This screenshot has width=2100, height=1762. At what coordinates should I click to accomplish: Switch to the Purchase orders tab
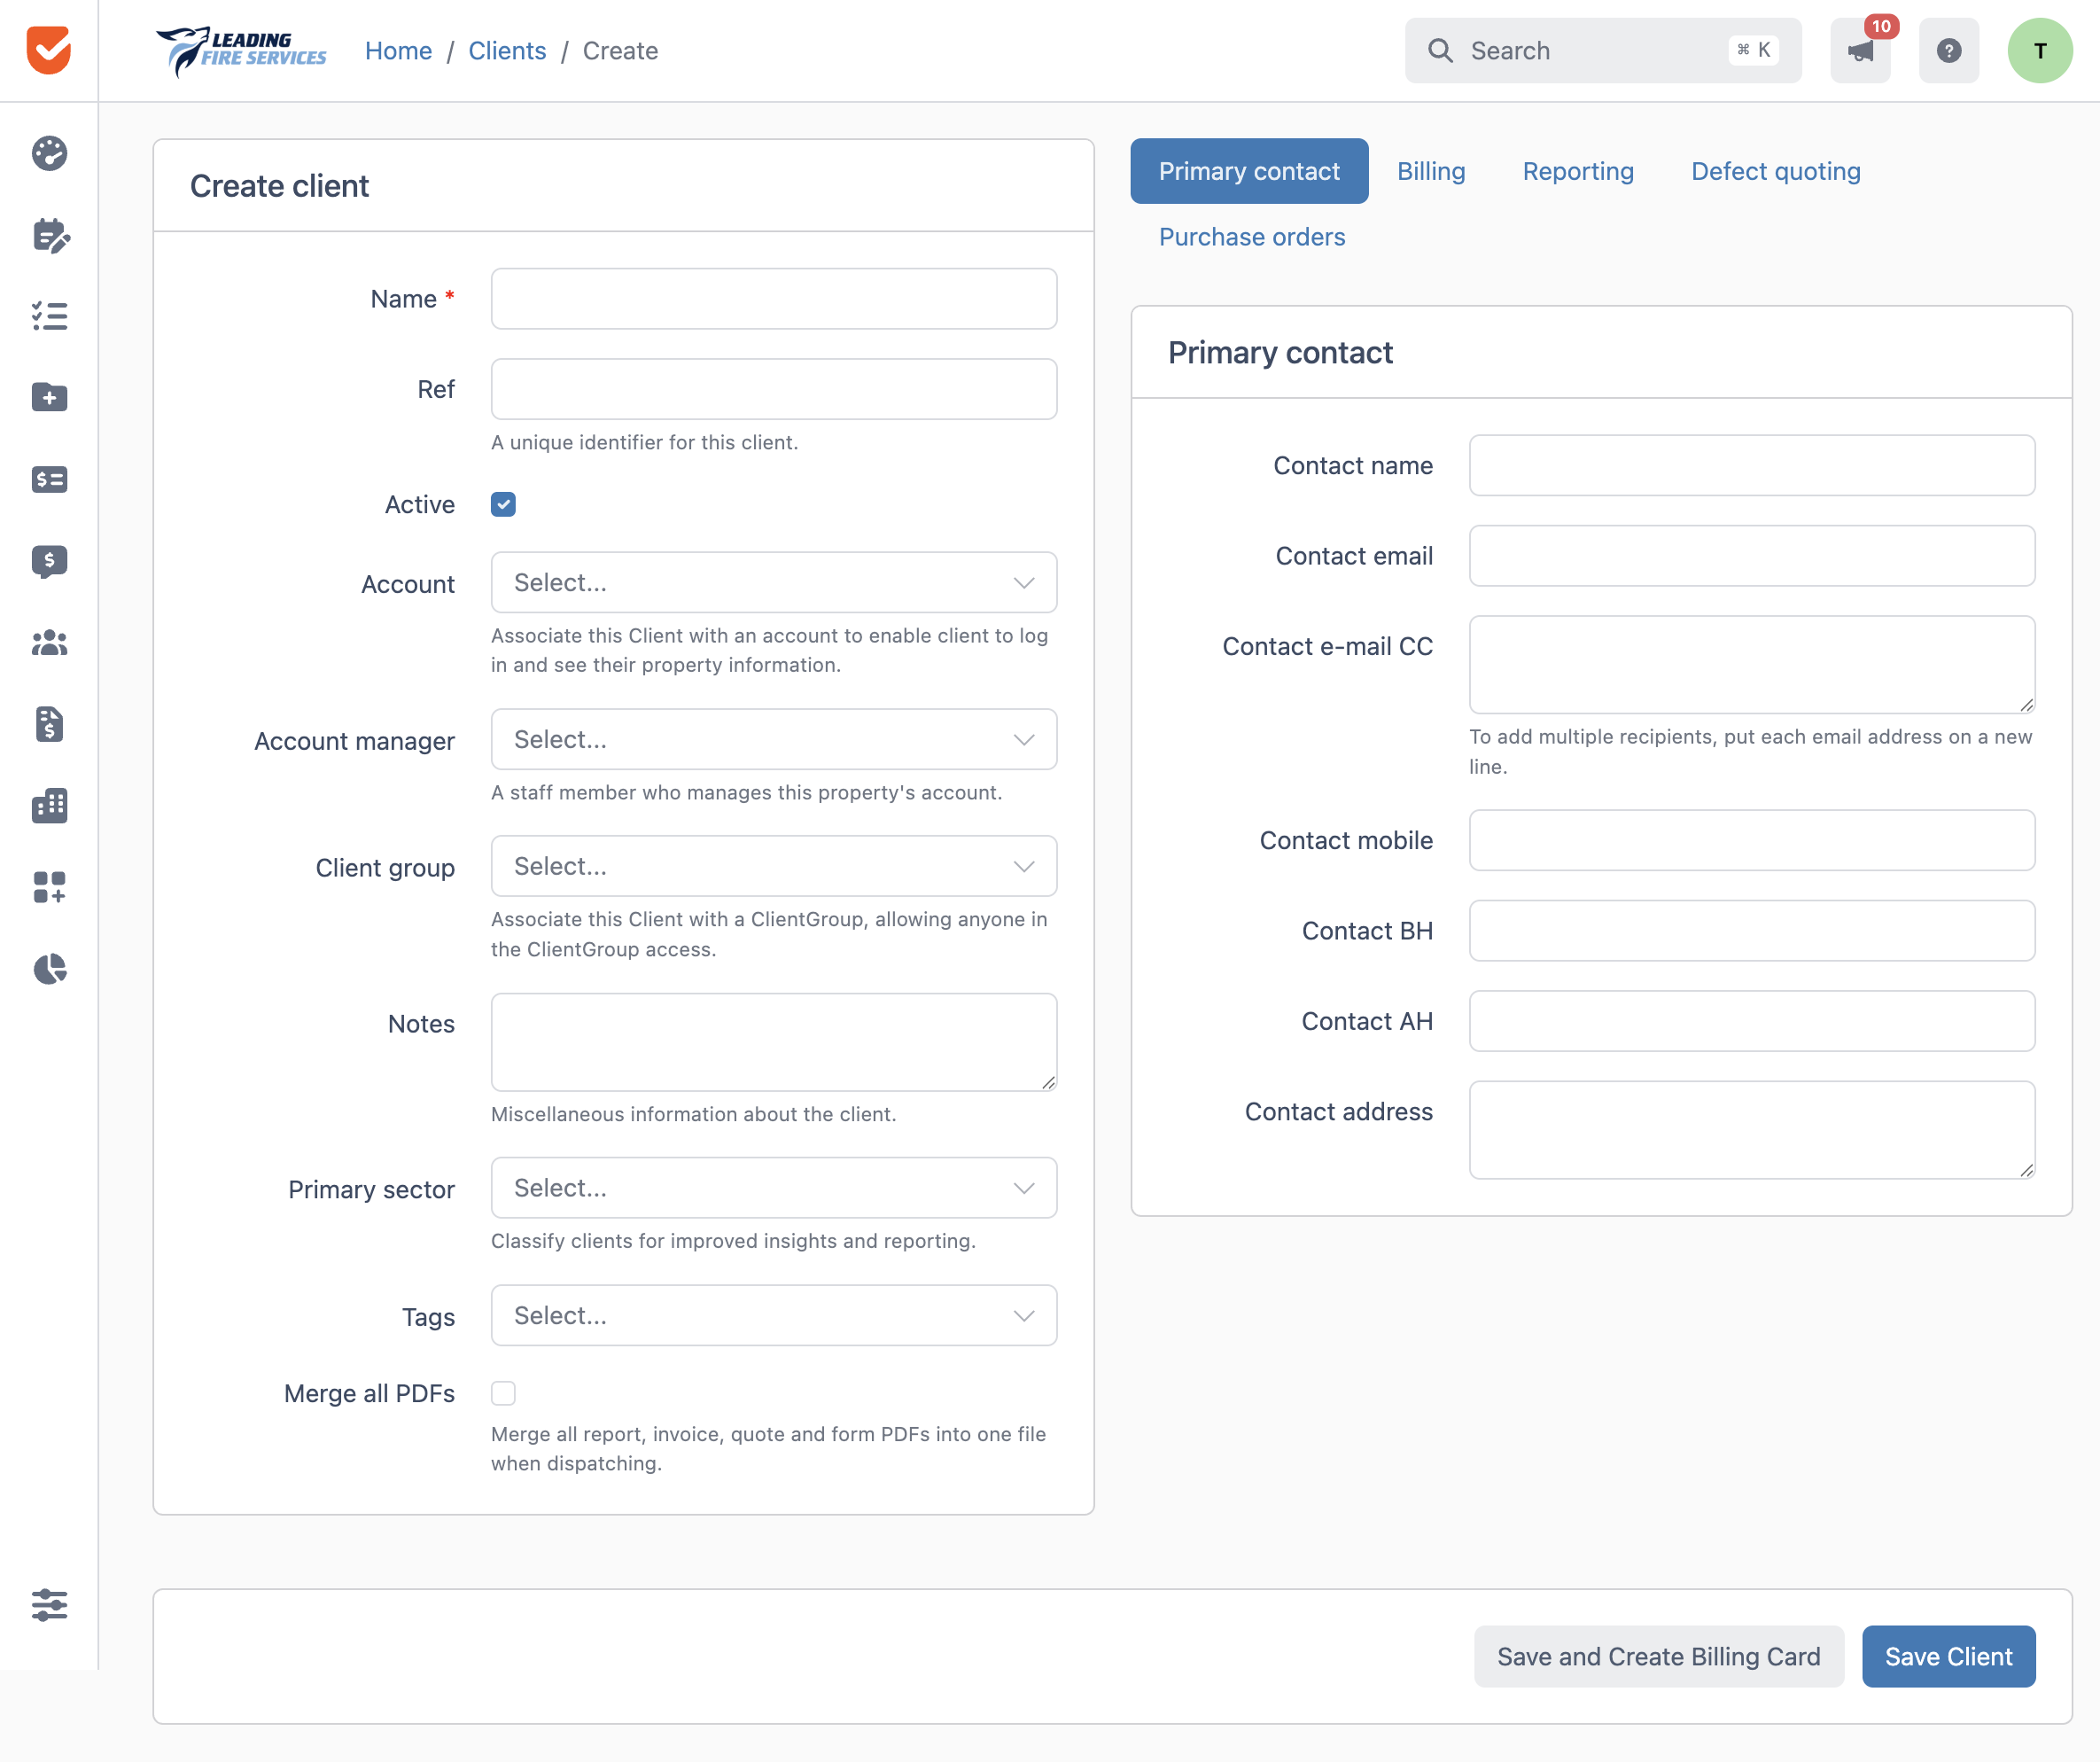(x=1252, y=237)
